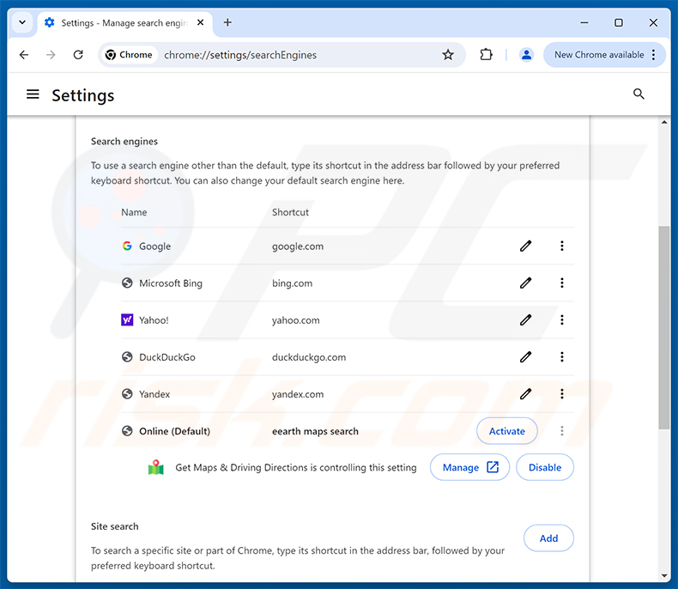Open more actions for Google

coord(561,246)
